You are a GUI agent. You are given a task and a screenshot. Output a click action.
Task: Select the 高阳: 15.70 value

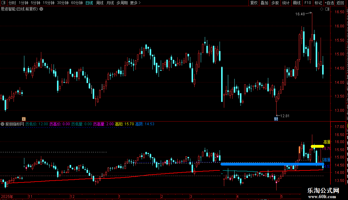click(124, 124)
